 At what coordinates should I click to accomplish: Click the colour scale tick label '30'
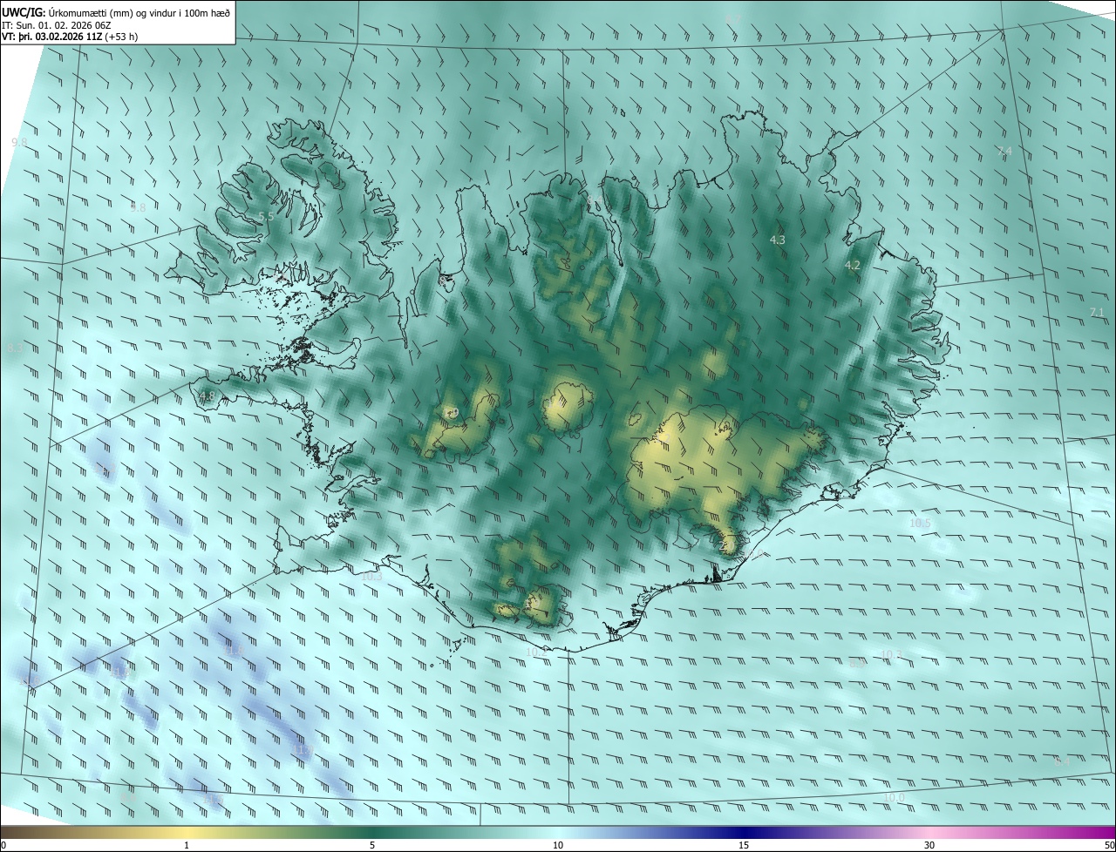coord(929,845)
